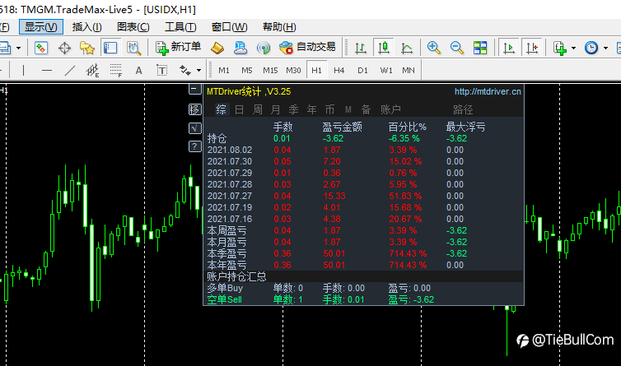Select the Fibonacci retracement tool

pos(115,71)
